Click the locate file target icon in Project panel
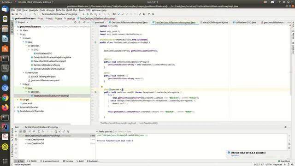This screenshot has width=295, height=166. (x=75, y=23)
